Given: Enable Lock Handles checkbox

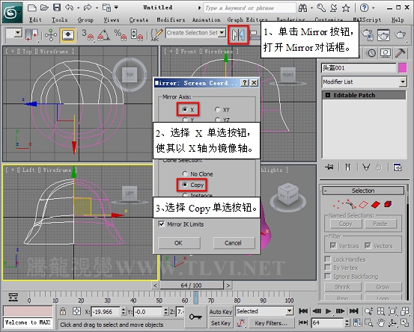Looking at the screenshot, I should (328, 259).
